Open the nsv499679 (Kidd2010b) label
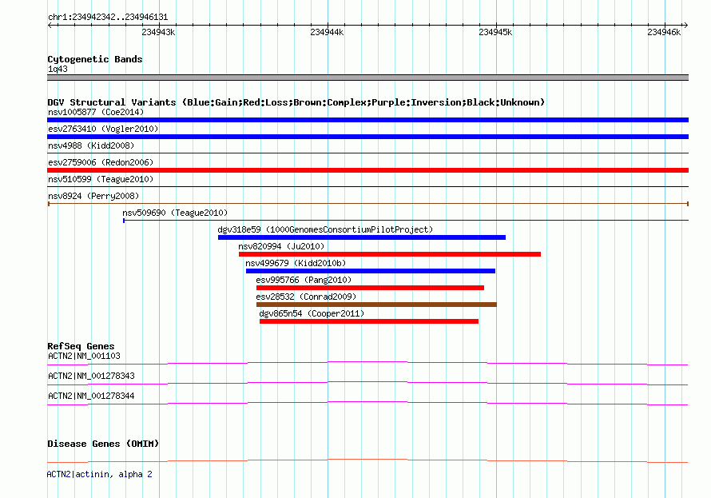The width and height of the screenshot is (711, 498). (296, 263)
